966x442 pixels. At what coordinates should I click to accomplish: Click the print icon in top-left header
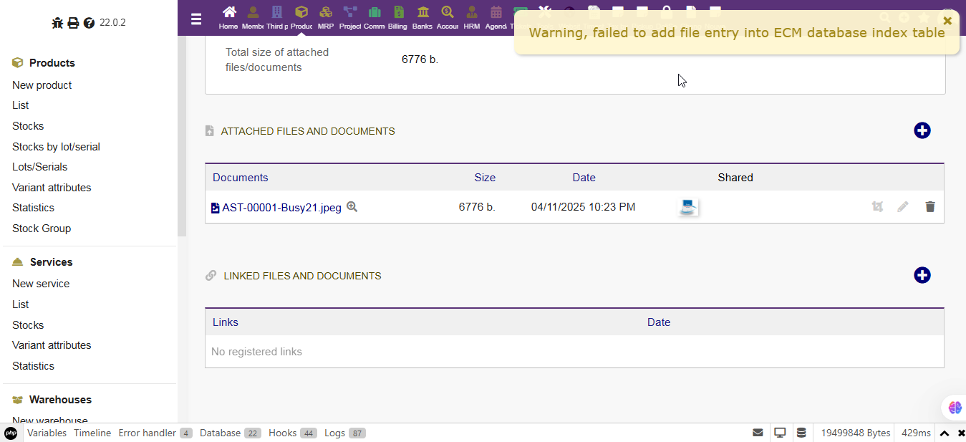pyautogui.click(x=73, y=23)
